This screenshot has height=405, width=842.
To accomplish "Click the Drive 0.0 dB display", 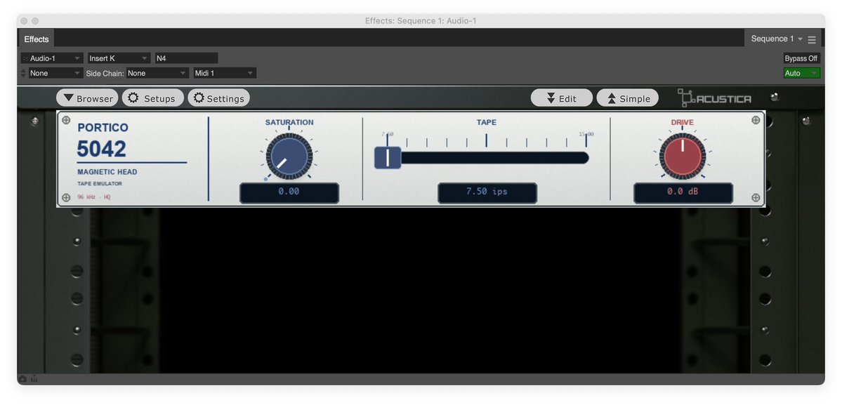I will (x=683, y=192).
